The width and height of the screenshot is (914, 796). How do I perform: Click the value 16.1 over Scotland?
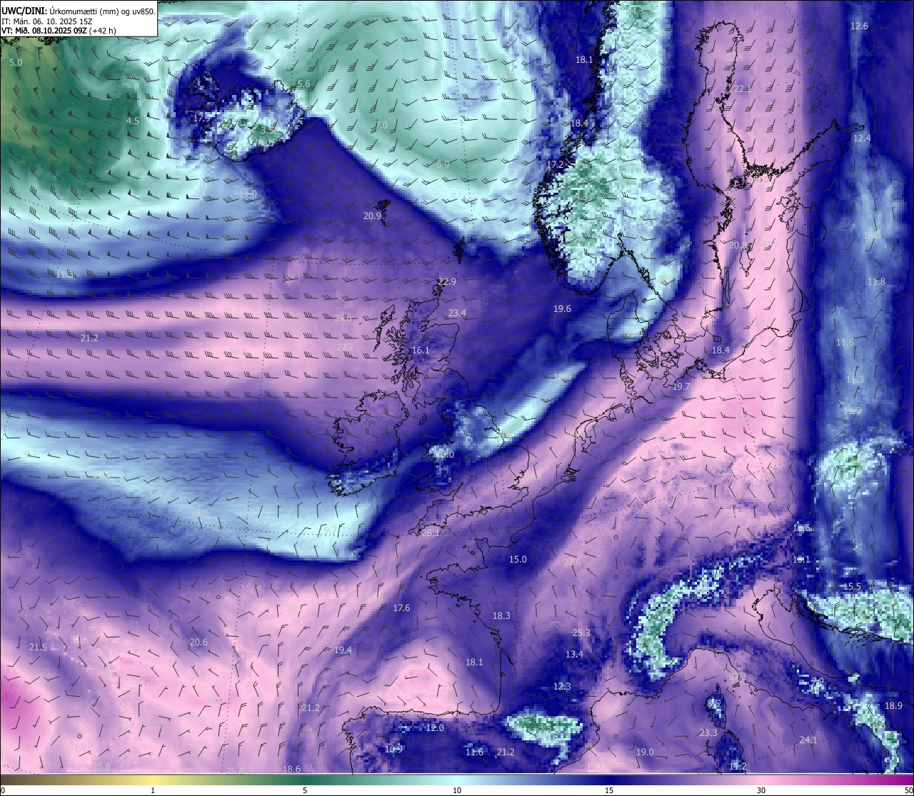pyautogui.click(x=421, y=351)
